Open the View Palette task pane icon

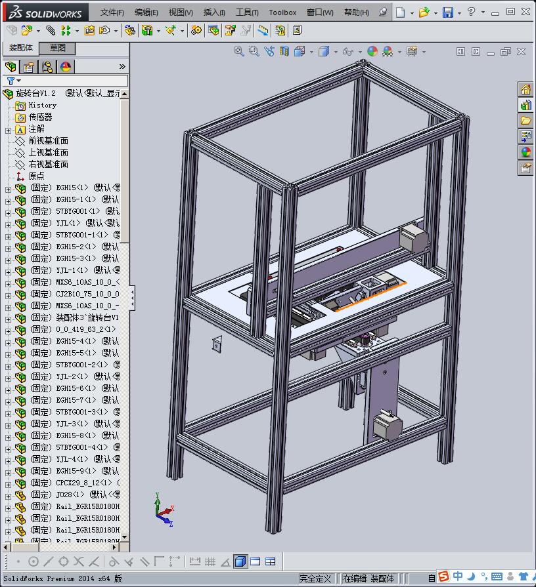click(x=525, y=136)
